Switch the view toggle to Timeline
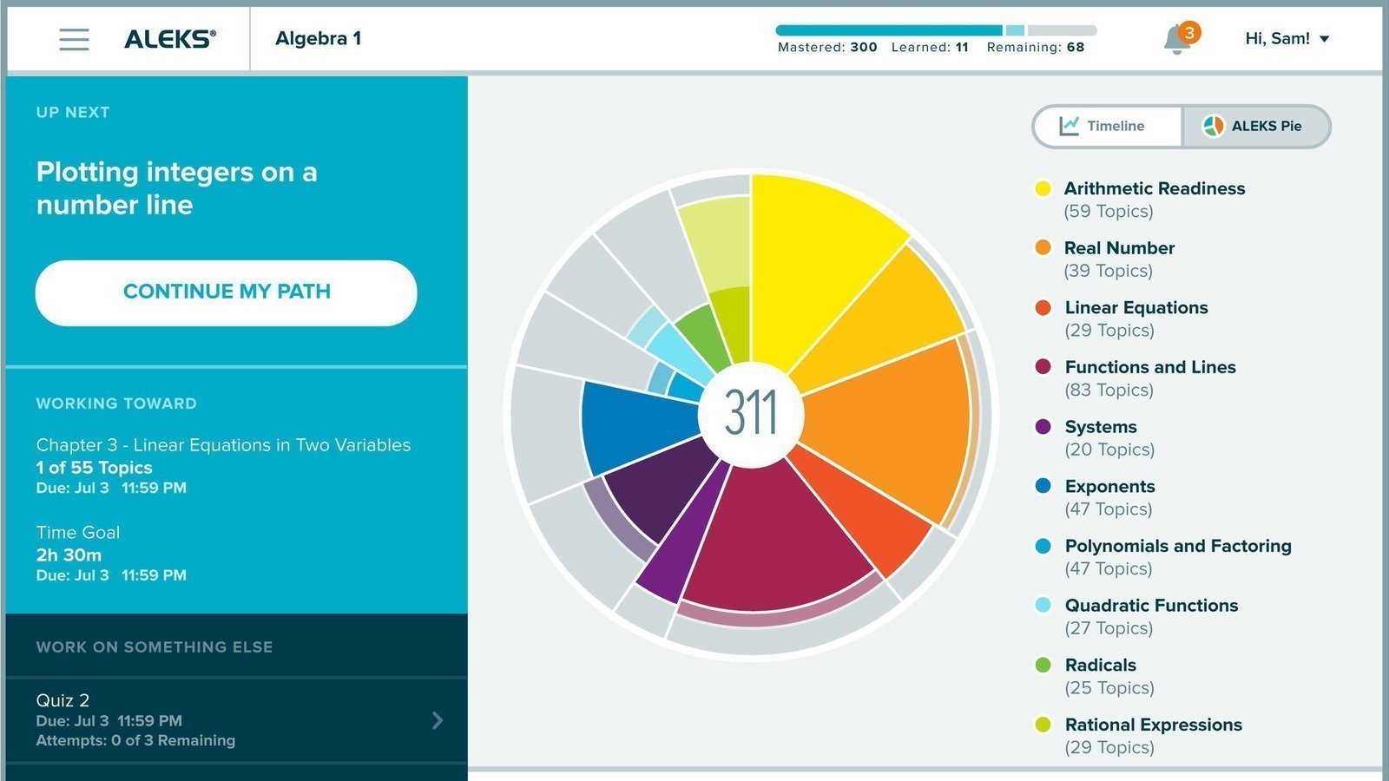 coord(1108,127)
